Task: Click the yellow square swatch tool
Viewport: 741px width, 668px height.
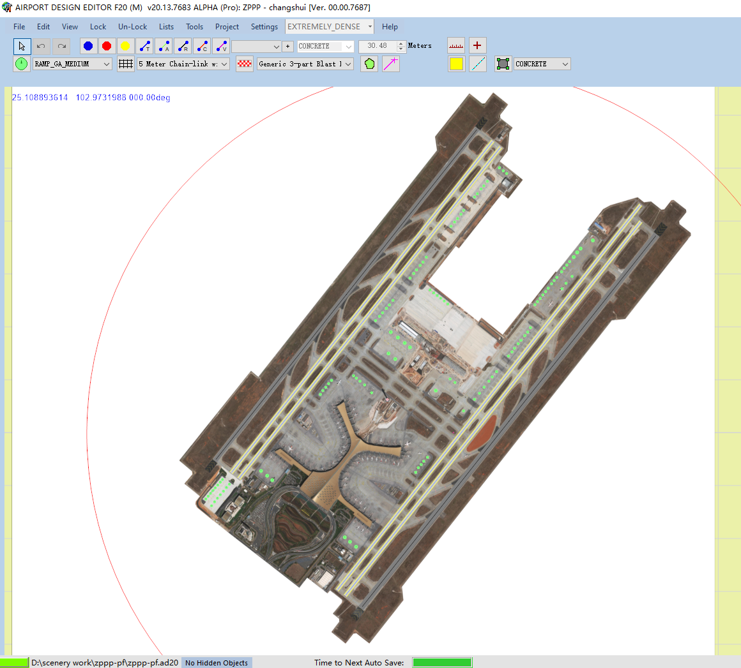Action: tap(456, 64)
